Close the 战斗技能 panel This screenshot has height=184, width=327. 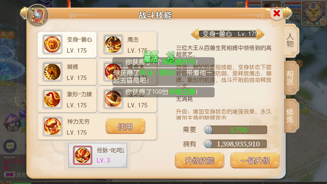(277, 14)
